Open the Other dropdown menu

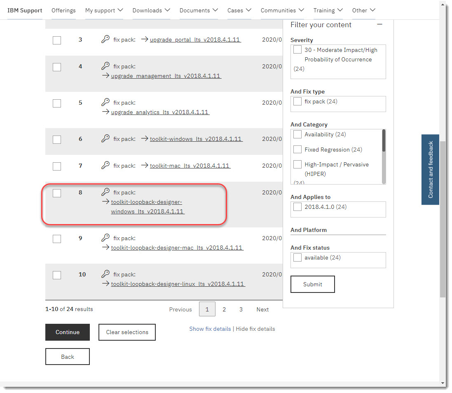[x=363, y=10]
